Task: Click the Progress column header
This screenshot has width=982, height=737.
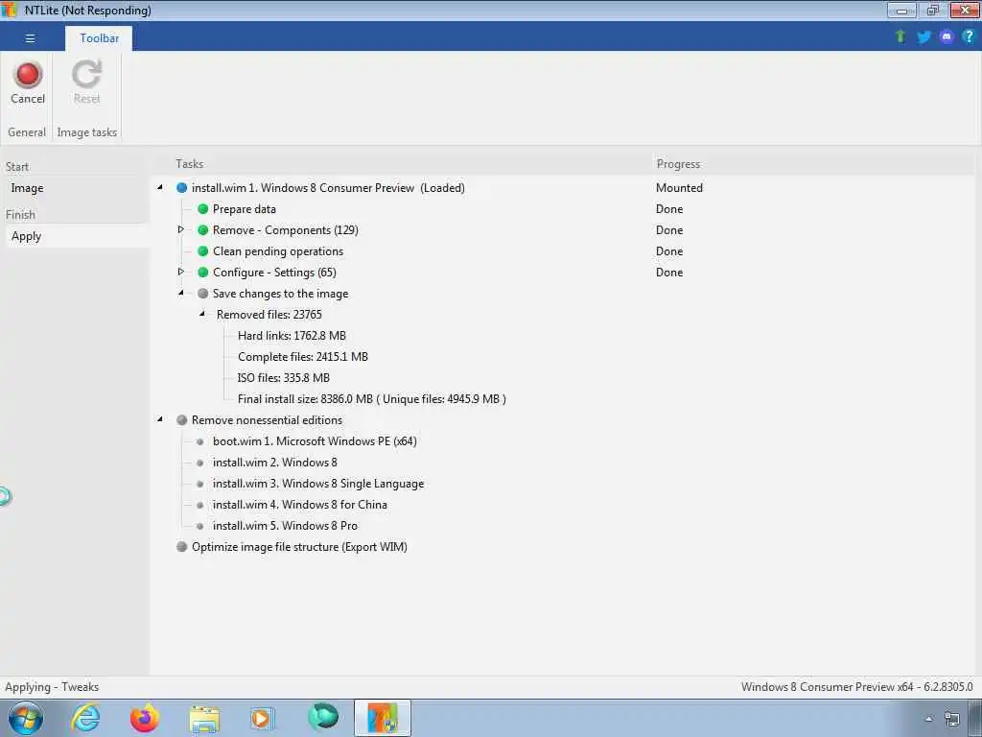Action: click(x=678, y=164)
